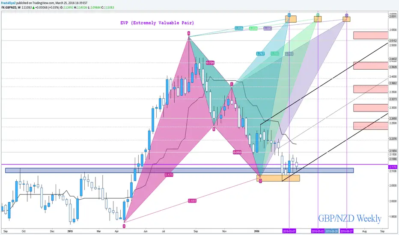Viewport: 399px width, 235px height.
Task: Click the Aug label on time axis
Action: pos(364,231)
